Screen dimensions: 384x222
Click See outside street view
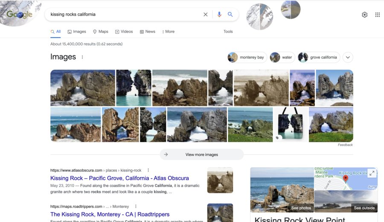[364, 208]
